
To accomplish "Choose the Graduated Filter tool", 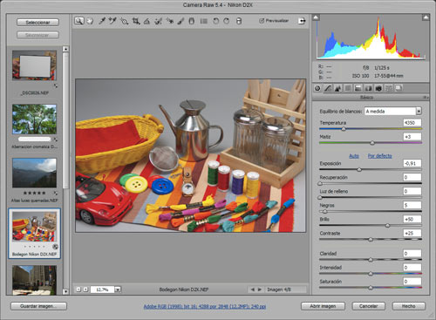I will point(192,21).
